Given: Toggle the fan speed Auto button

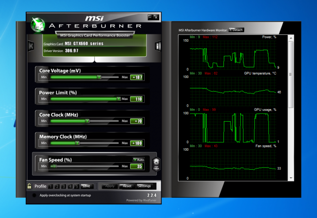Looking at the screenshot, I should (x=138, y=160).
